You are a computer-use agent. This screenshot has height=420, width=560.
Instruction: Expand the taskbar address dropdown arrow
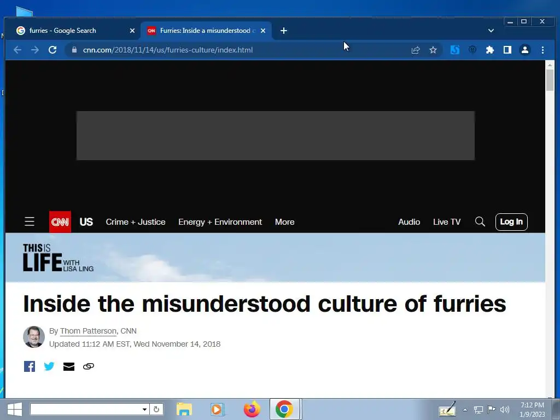(144, 409)
